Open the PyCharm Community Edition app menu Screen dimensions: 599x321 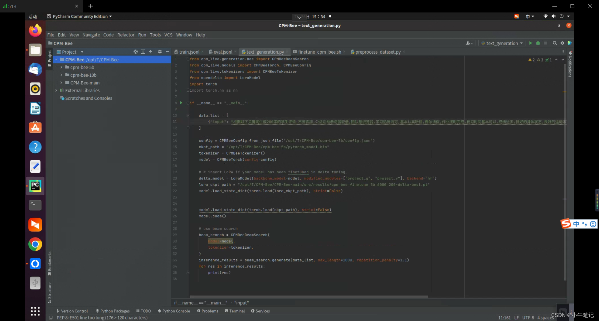pyautogui.click(x=79, y=17)
